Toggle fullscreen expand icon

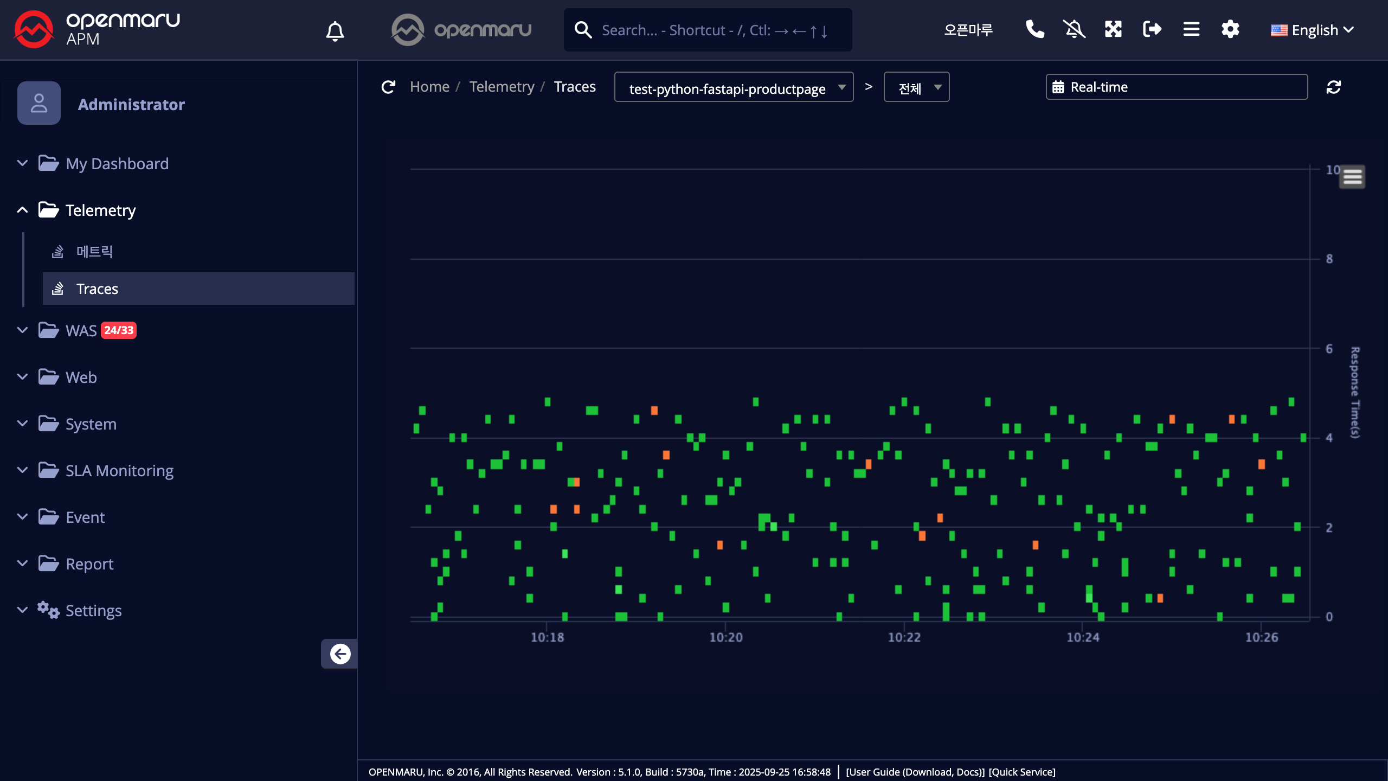pyautogui.click(x=1113, y=29)
